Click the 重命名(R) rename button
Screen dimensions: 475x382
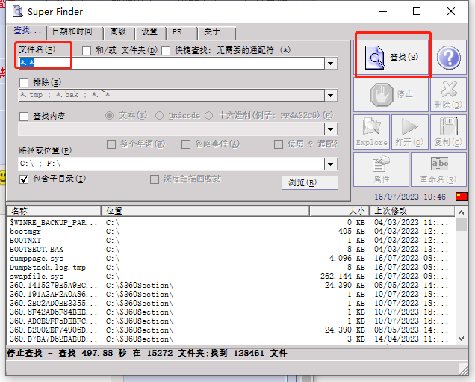coord(438,170)
